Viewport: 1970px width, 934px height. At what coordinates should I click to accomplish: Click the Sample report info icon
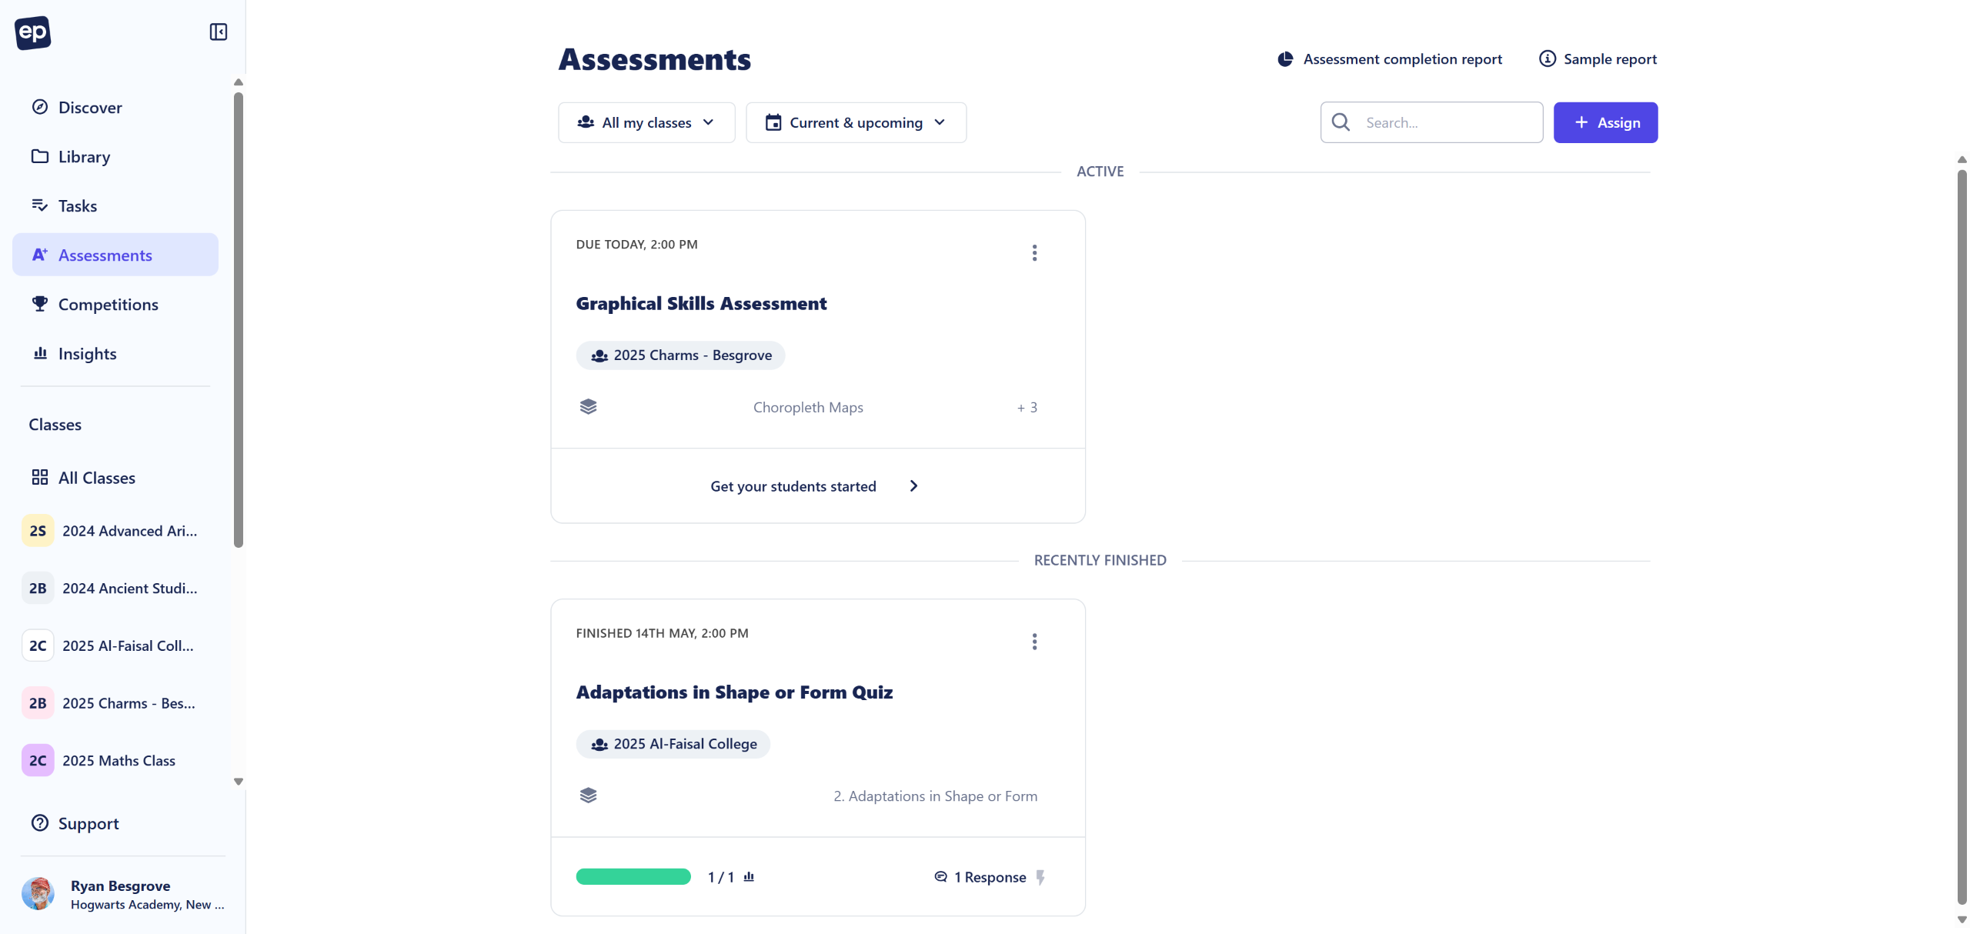tap(1547, 59)
